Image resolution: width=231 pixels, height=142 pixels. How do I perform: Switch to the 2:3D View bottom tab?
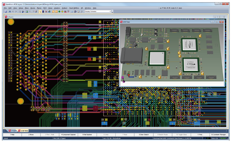point(24,131)
